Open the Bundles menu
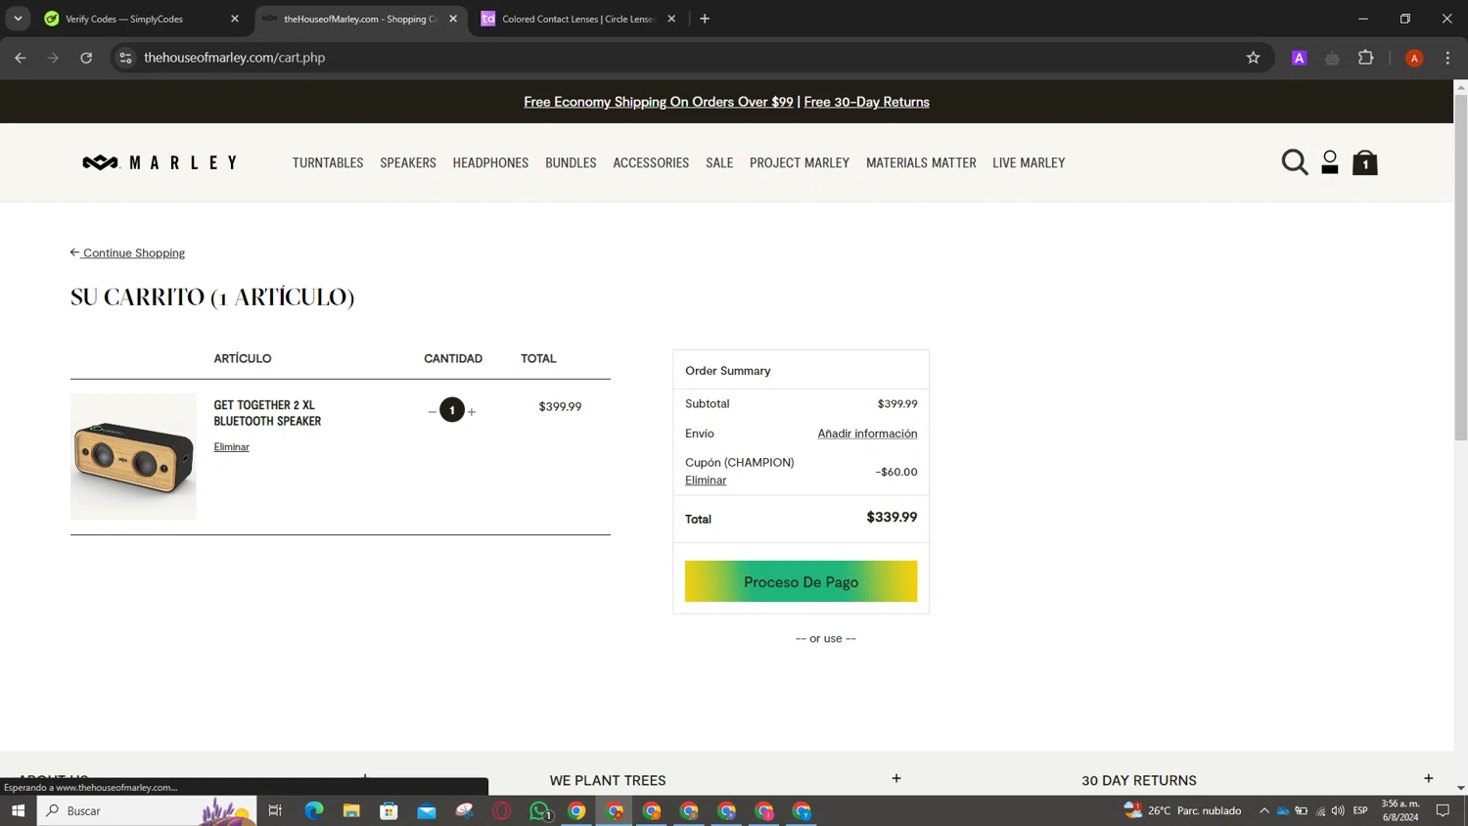The width and height of the screenshot is (1468, 826). pyautogui.click(x=571, y=163)
